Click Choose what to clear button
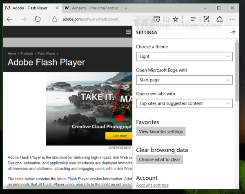Image resolution: width=245 pixels, height=194 pixels. coord(159,159)
